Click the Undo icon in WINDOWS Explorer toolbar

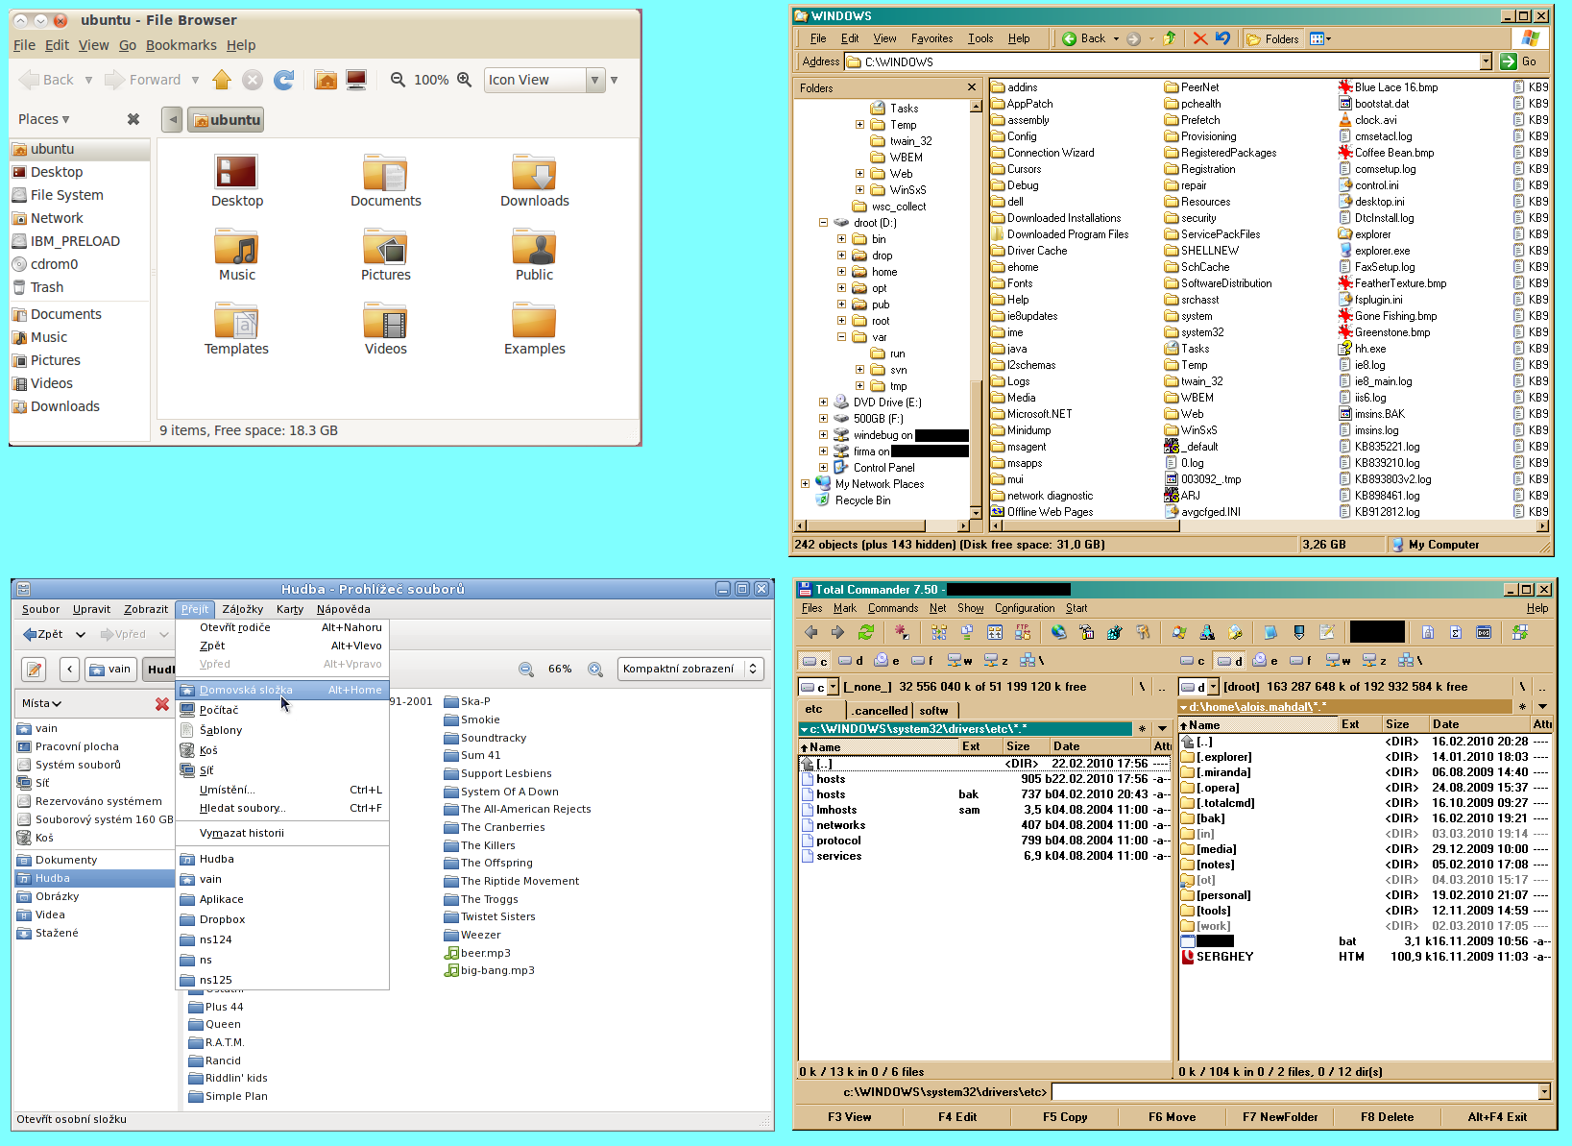point(1222,38)
